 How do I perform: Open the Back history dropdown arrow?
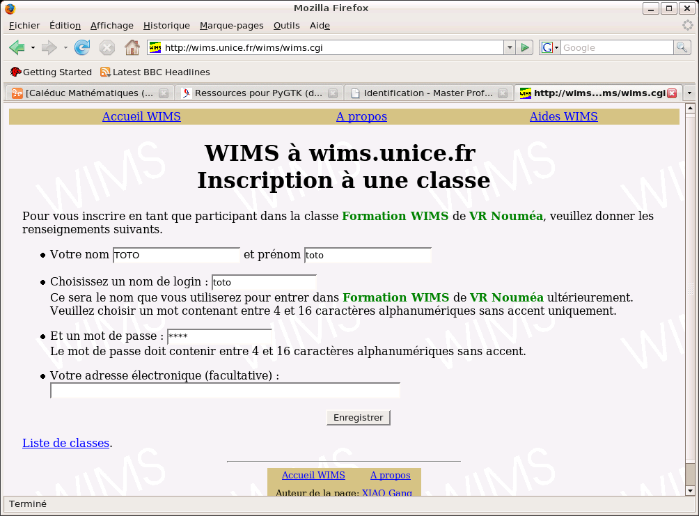[33, 48]
